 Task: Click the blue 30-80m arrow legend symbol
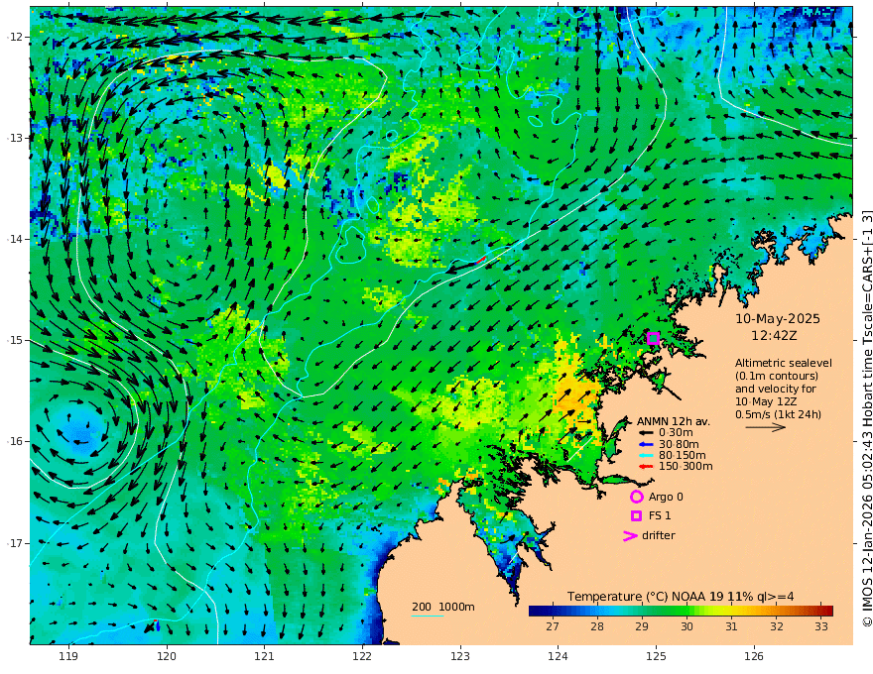pyautogui.click(x=645, y=444)
